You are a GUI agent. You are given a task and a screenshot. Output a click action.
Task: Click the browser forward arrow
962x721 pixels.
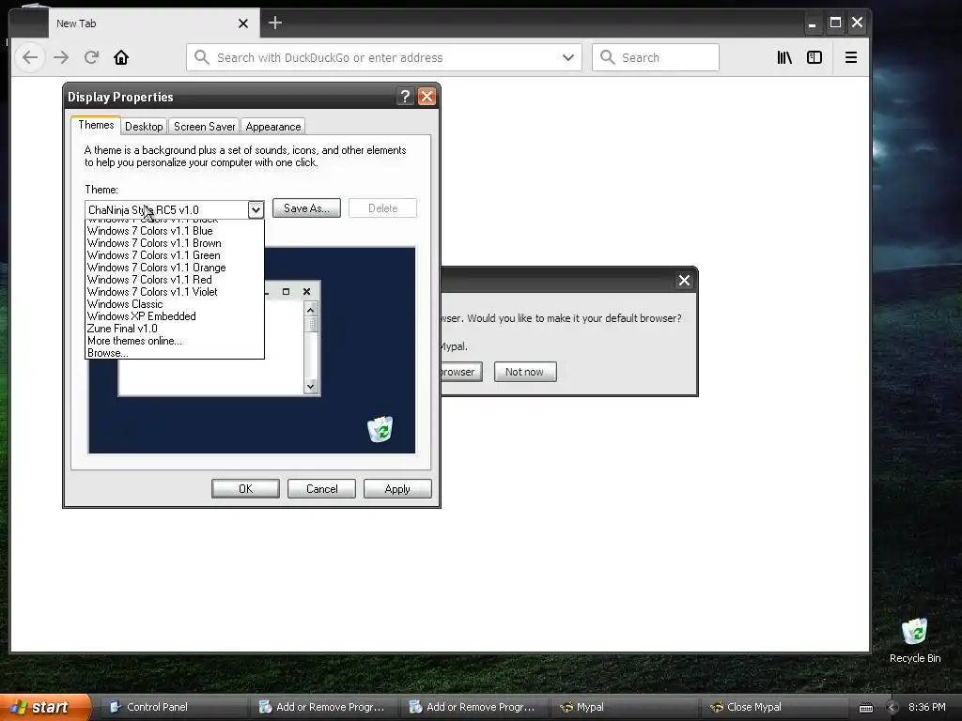(x=61, y=57)
